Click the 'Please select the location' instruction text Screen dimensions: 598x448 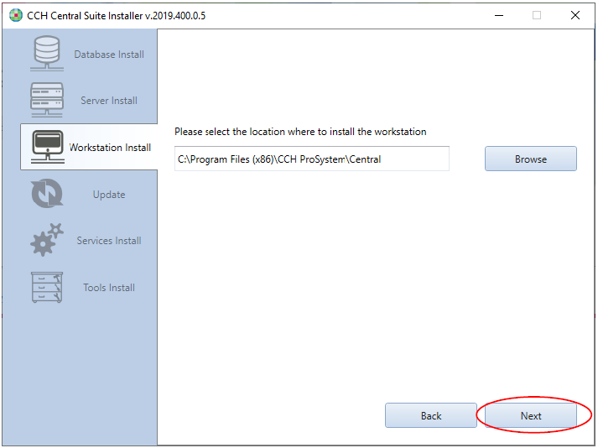(x=300, y=132)
